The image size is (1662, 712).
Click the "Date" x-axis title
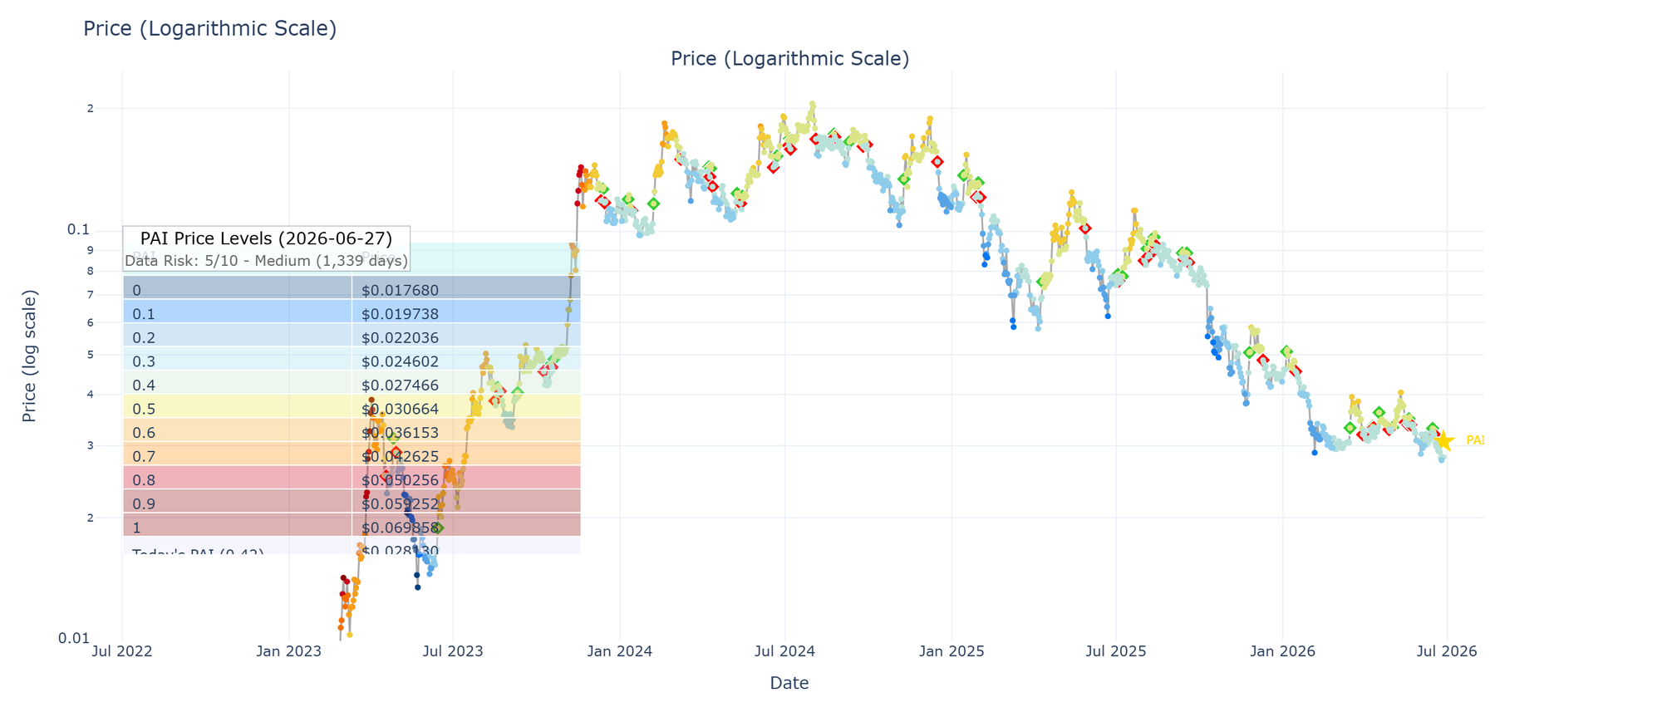point(789,683)
